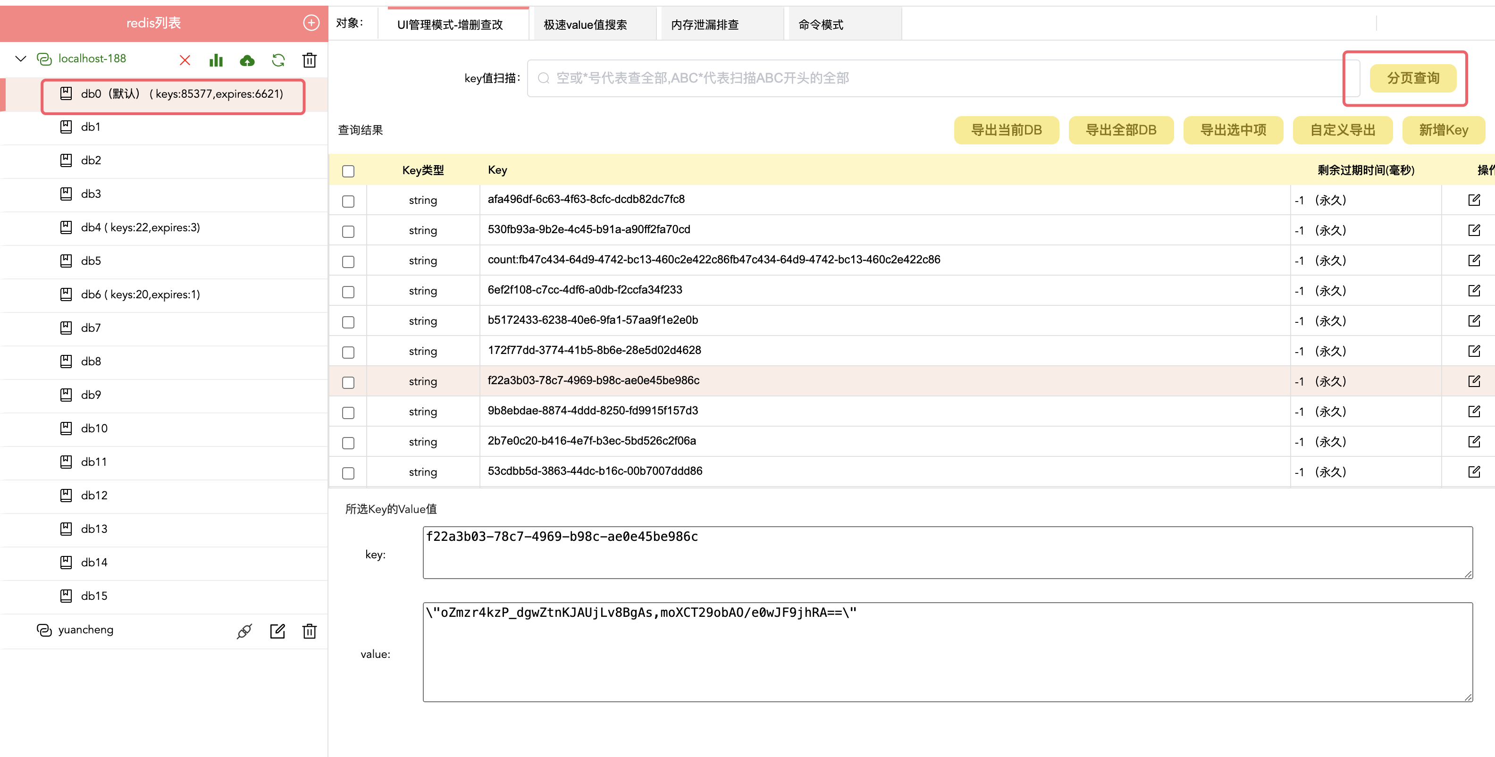Open the db6 database entry
Image resolution: width=1495 pixels, height=757 pixels.
click(x=140, y=294)
